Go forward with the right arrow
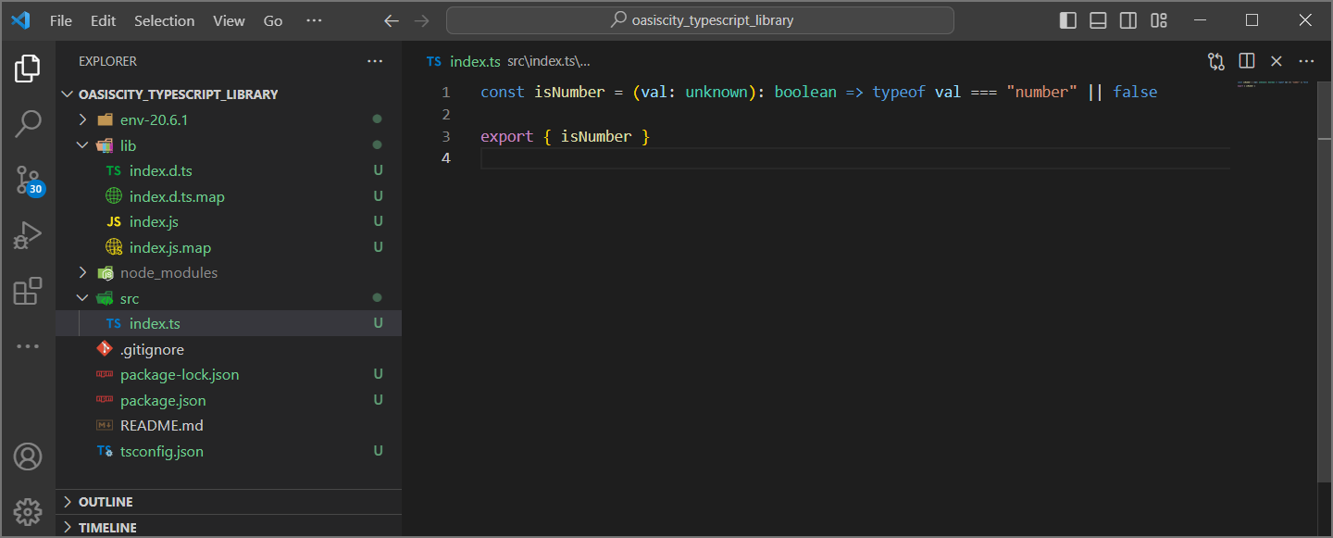This screenshot has width=1333, height=538. [x=422, y=20]
